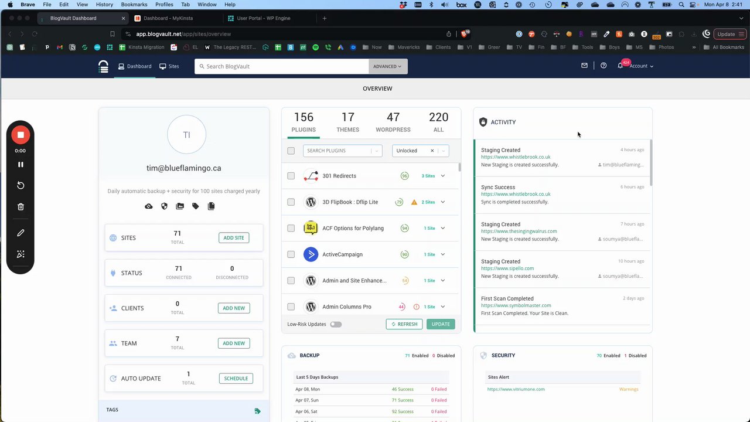
Task: Open the Account dropdown menu
Action: coord(642,66)
